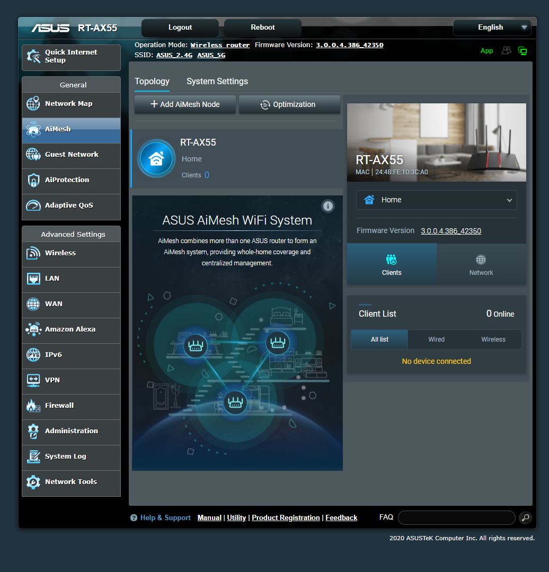Click the green App link
This screenshot has height=572, width=549.
(x=486, y=51)
